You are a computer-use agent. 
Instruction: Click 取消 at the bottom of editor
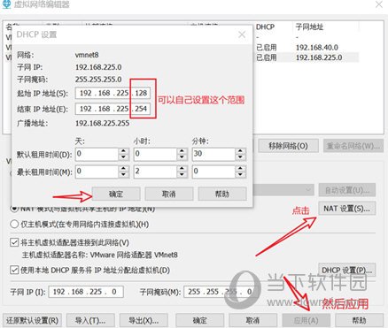pos(253,320)
